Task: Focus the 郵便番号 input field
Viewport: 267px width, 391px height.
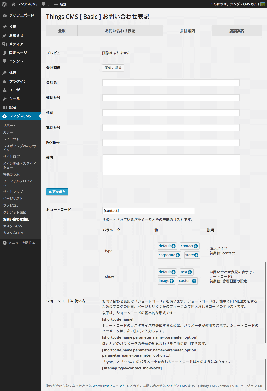Action: coord(171,98)
